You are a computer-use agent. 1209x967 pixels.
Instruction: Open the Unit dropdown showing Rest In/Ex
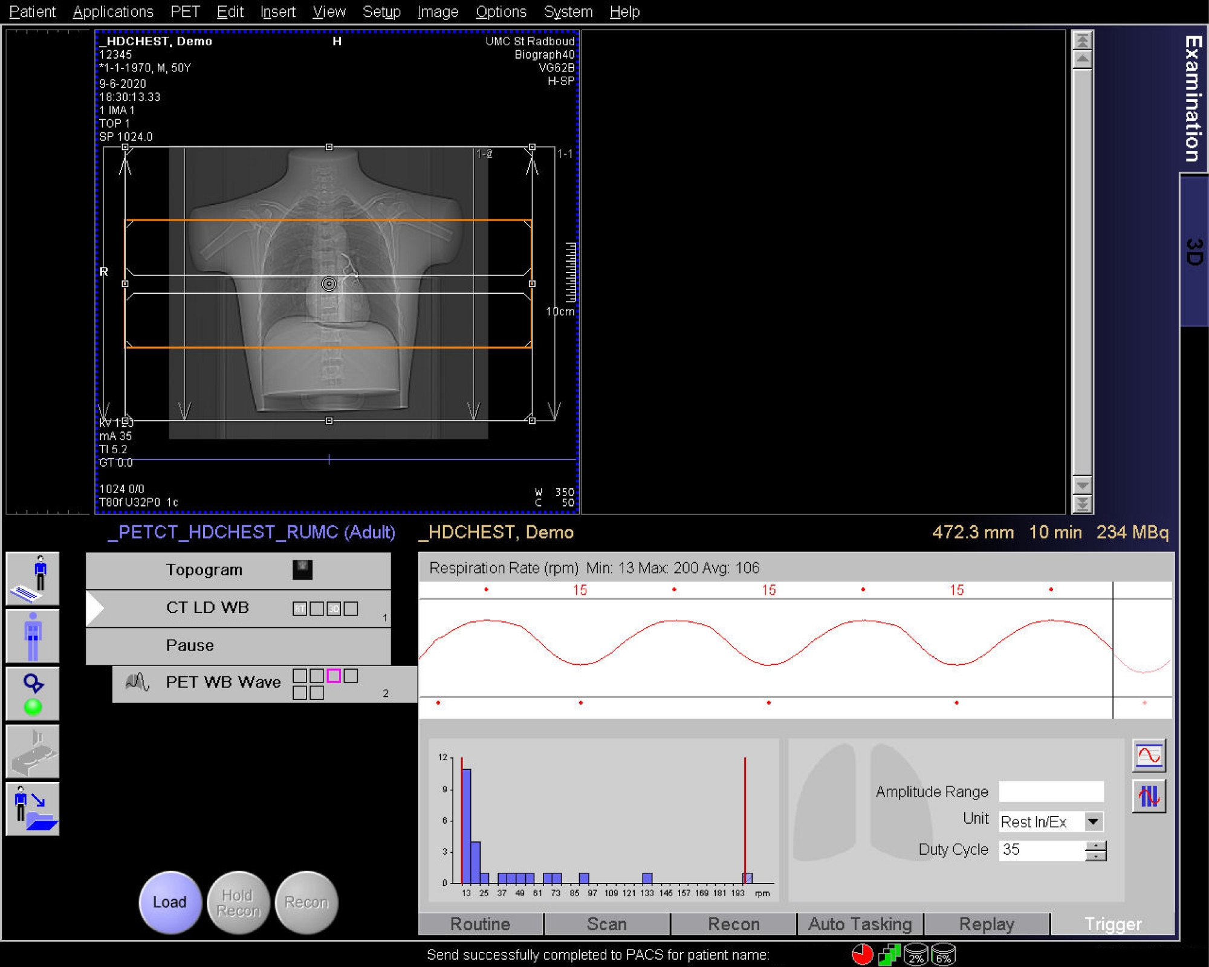pyautogui.click(x=1093, y=821)
